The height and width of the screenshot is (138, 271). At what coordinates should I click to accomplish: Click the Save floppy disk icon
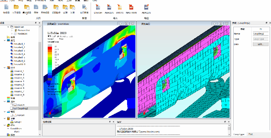(36, 7)
